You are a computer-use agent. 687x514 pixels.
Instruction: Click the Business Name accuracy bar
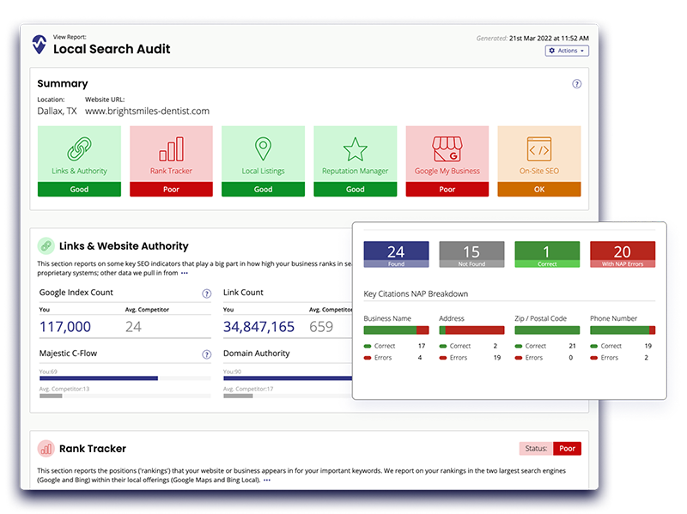coord(396,330)
